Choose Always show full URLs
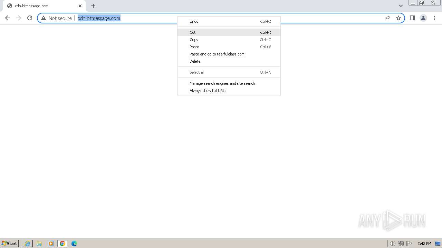The image size is (442, 248). pyautogui.click(x=229, y=91)
